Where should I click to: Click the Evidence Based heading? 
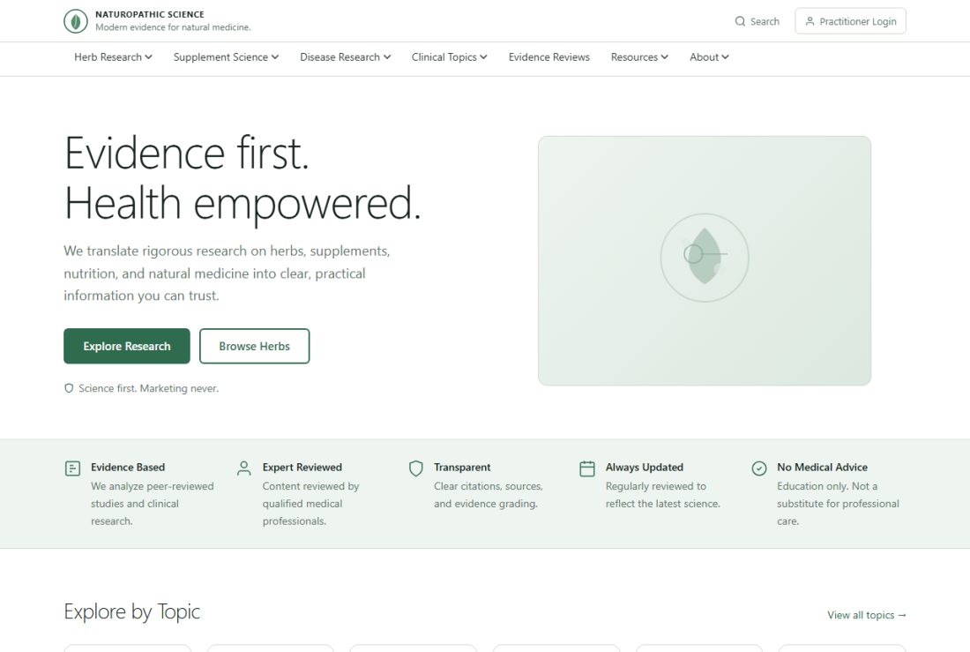click(128, 467)
